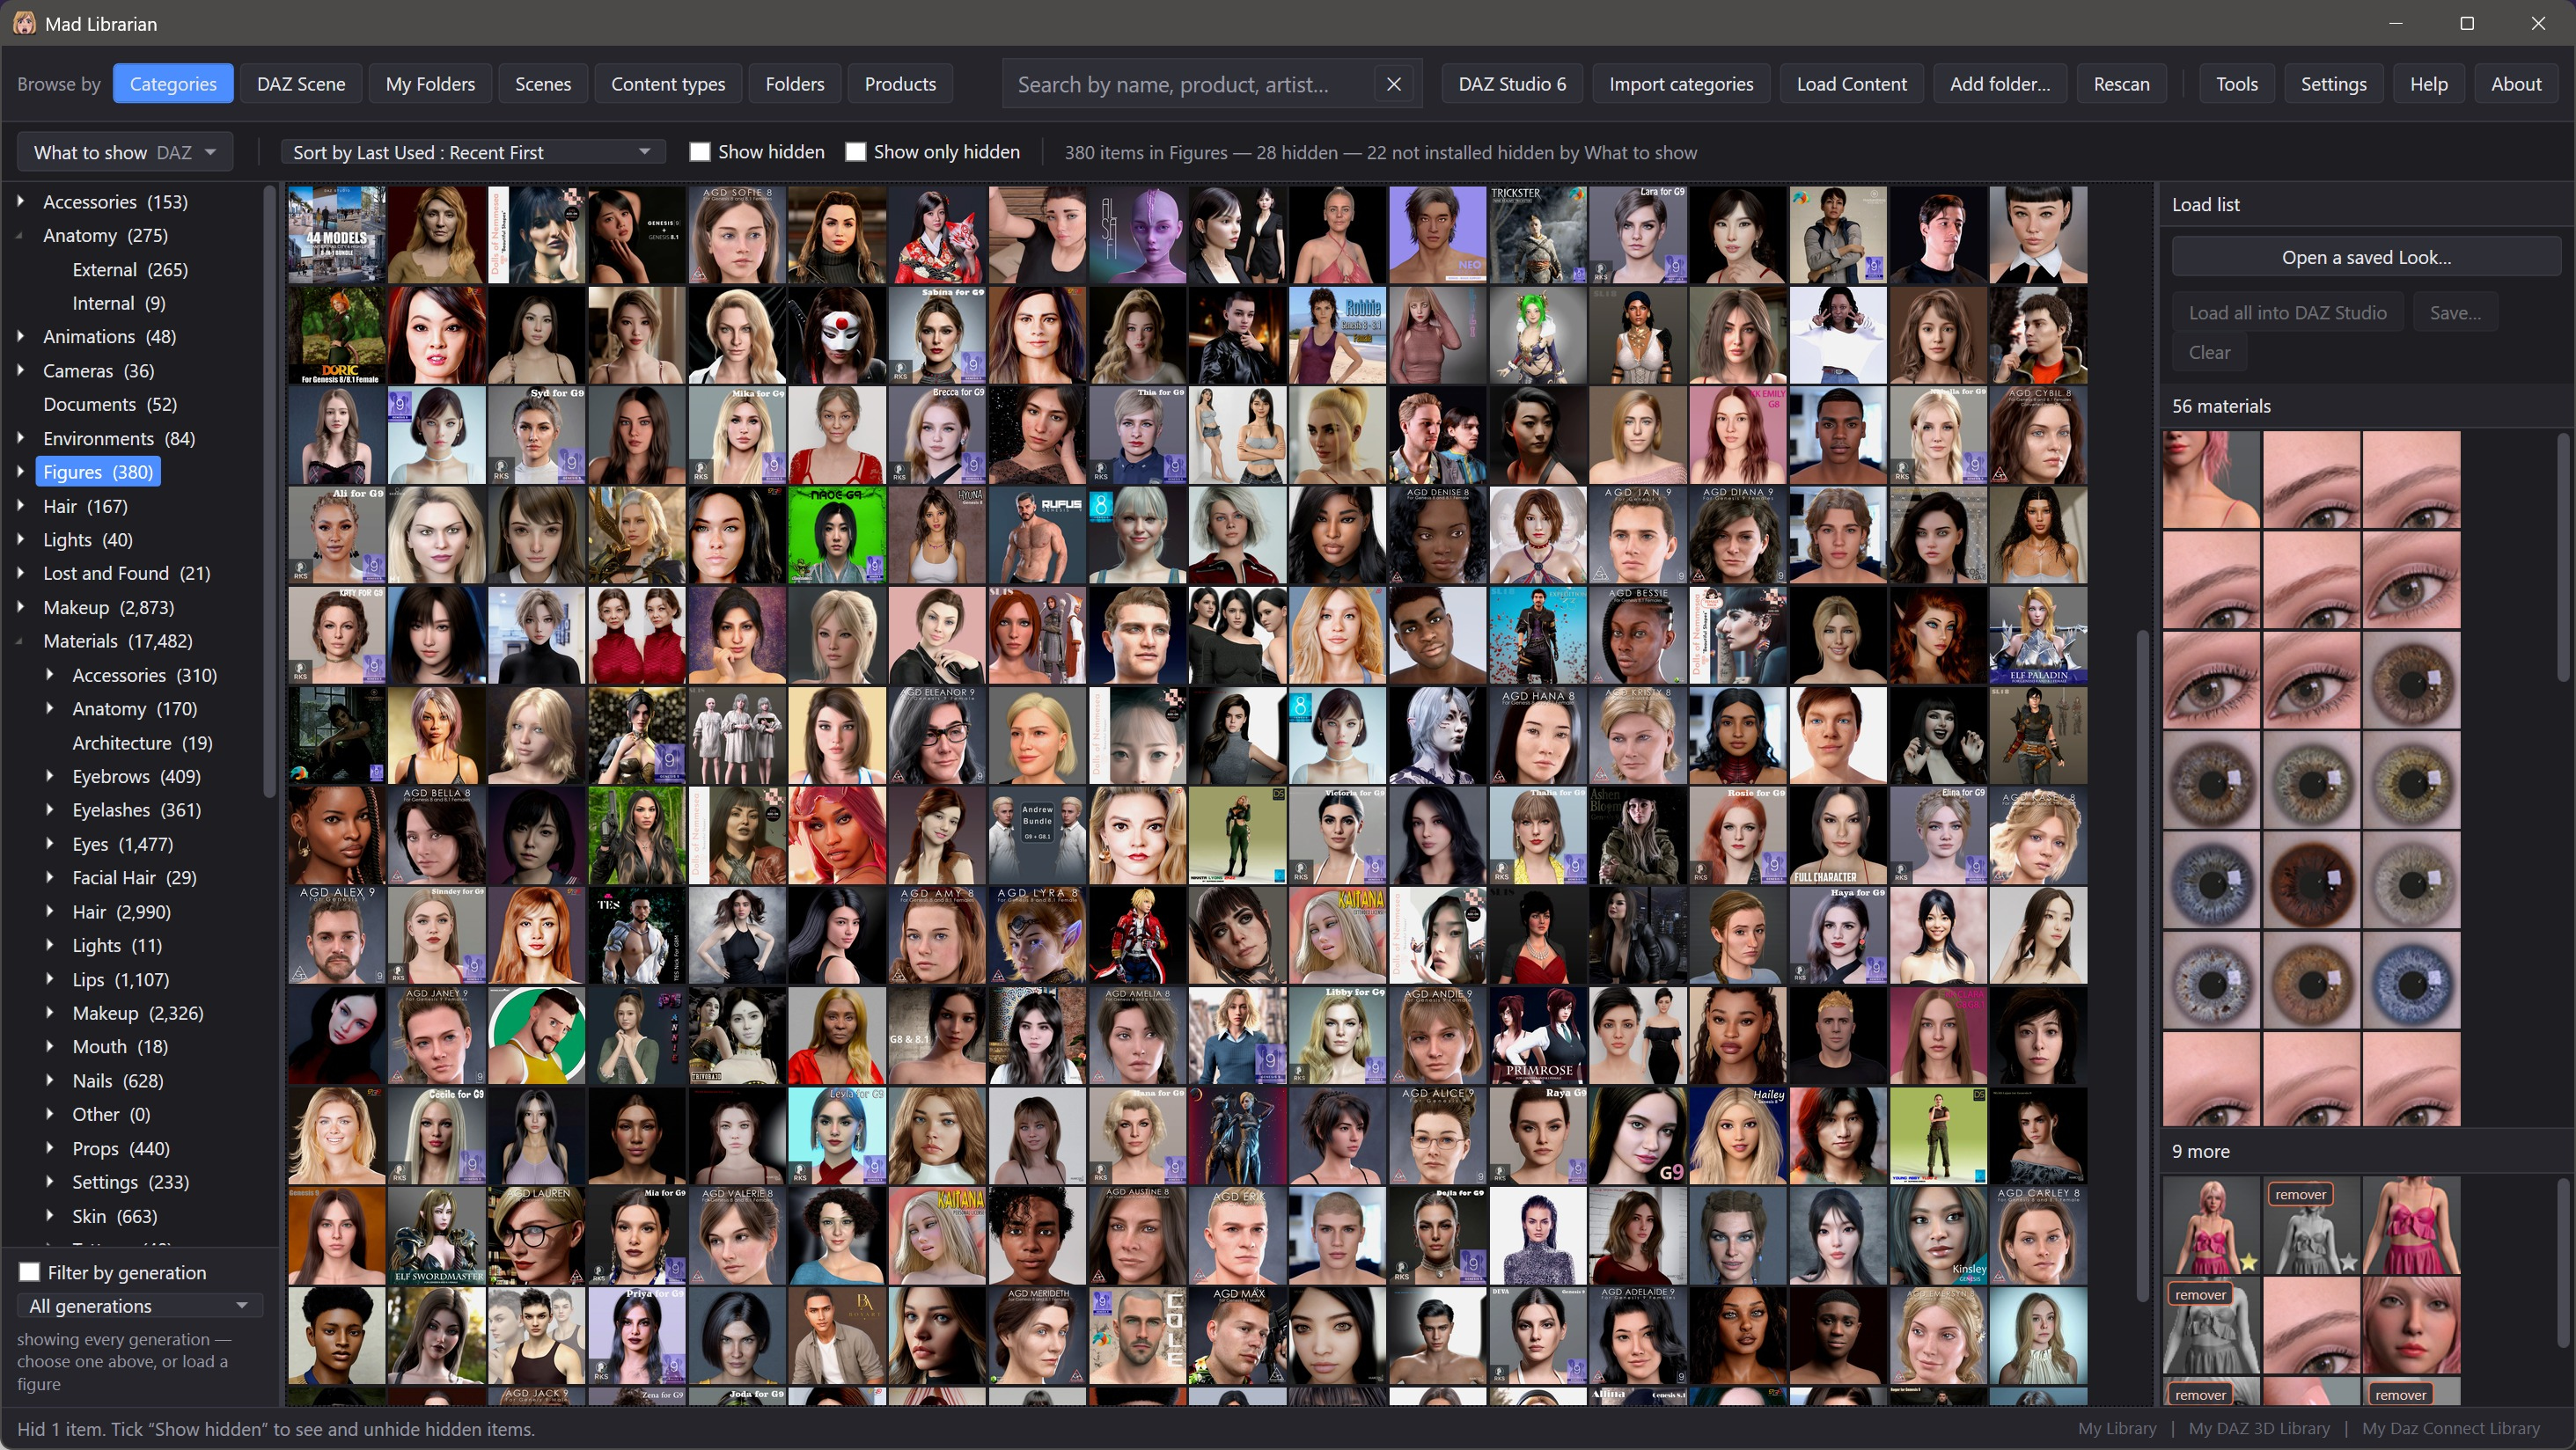This screenshot has height=1450, width=2576.
Task: Select the Internal (9) anatomy subcategory
Action: [119, 303]
